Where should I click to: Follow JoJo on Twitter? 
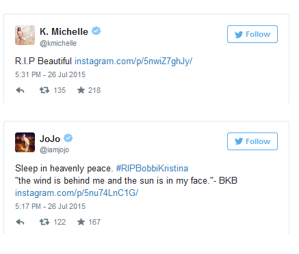(x=252, y=141)
